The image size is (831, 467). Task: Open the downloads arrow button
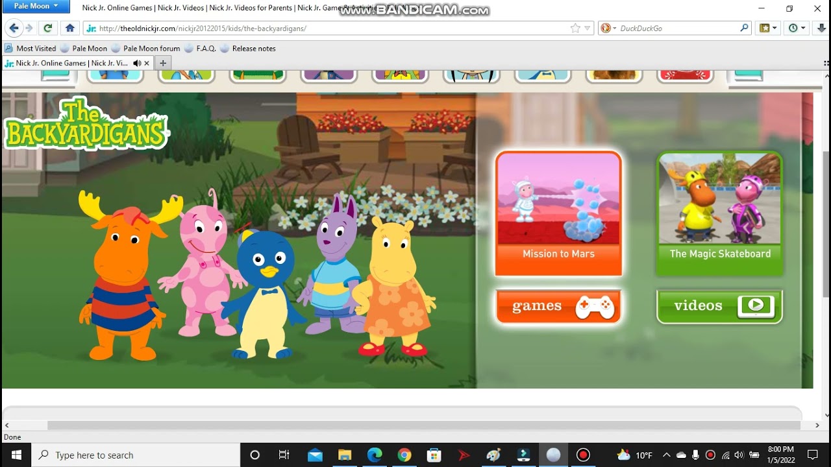[821, 28]
